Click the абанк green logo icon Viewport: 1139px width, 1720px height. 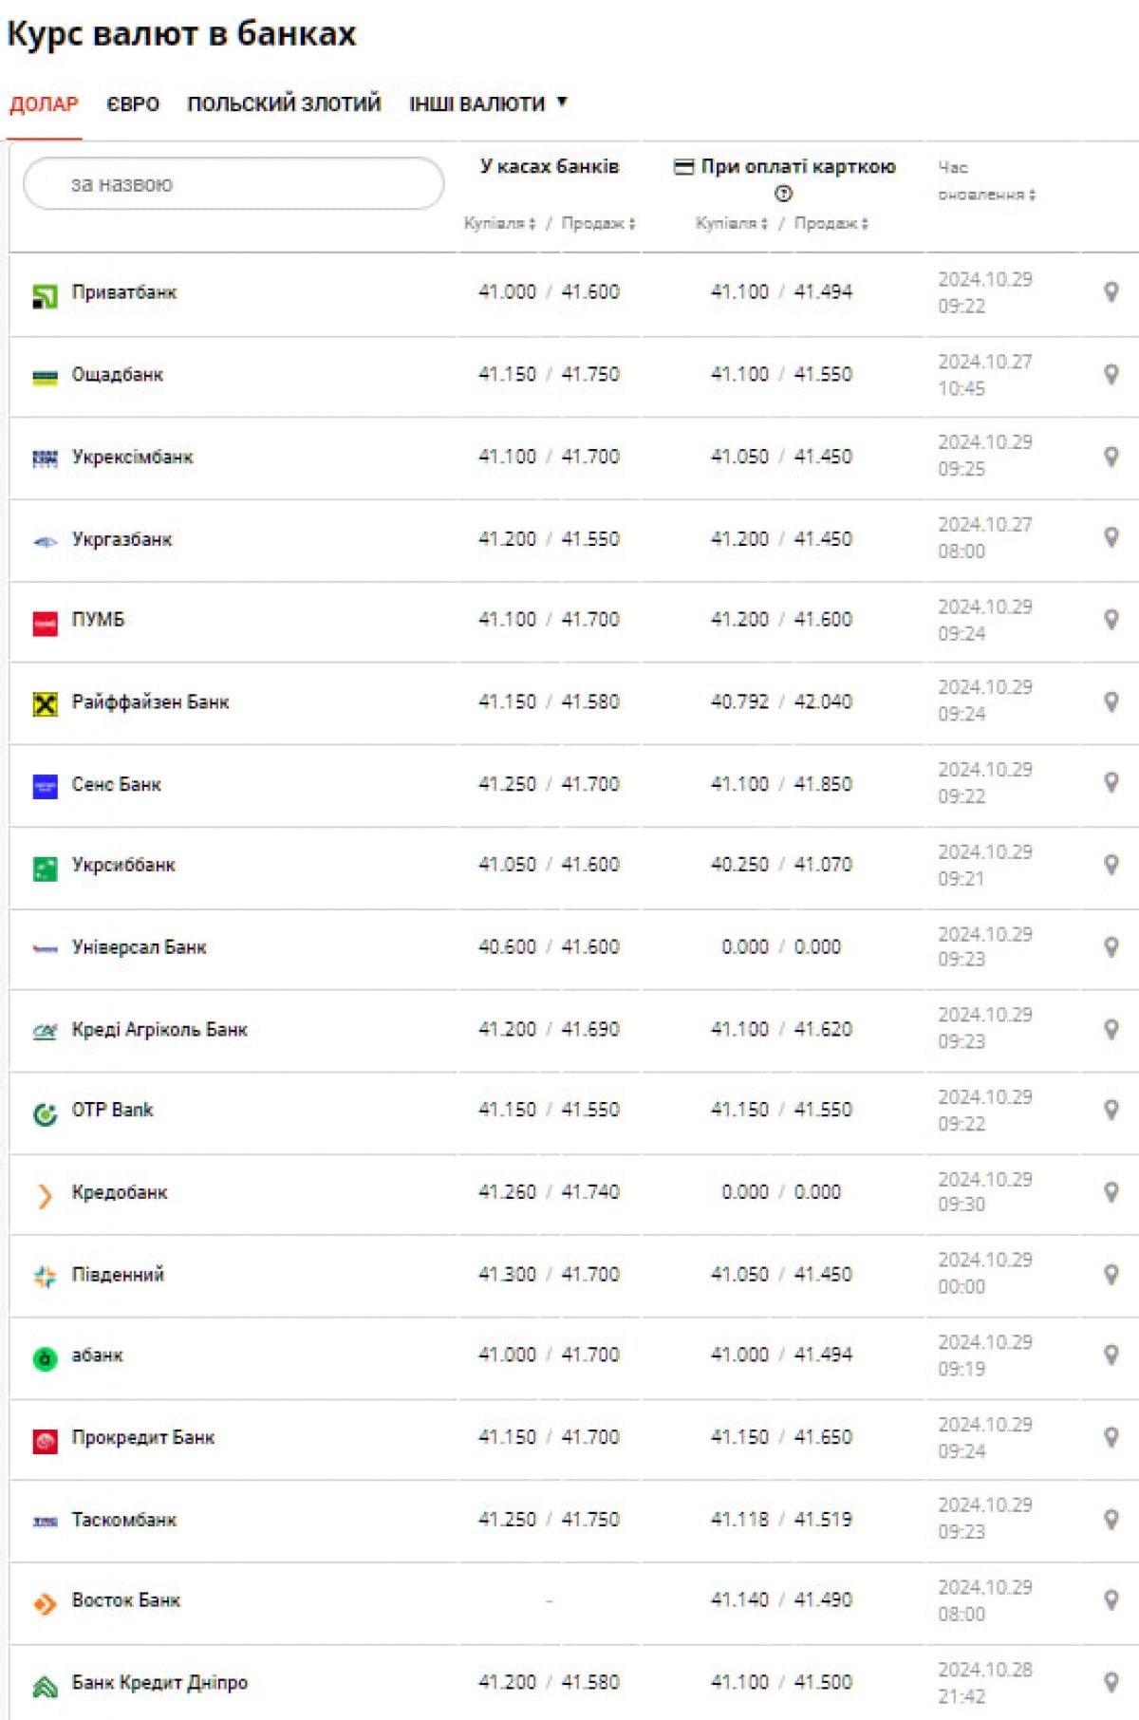click(45, 1359)
